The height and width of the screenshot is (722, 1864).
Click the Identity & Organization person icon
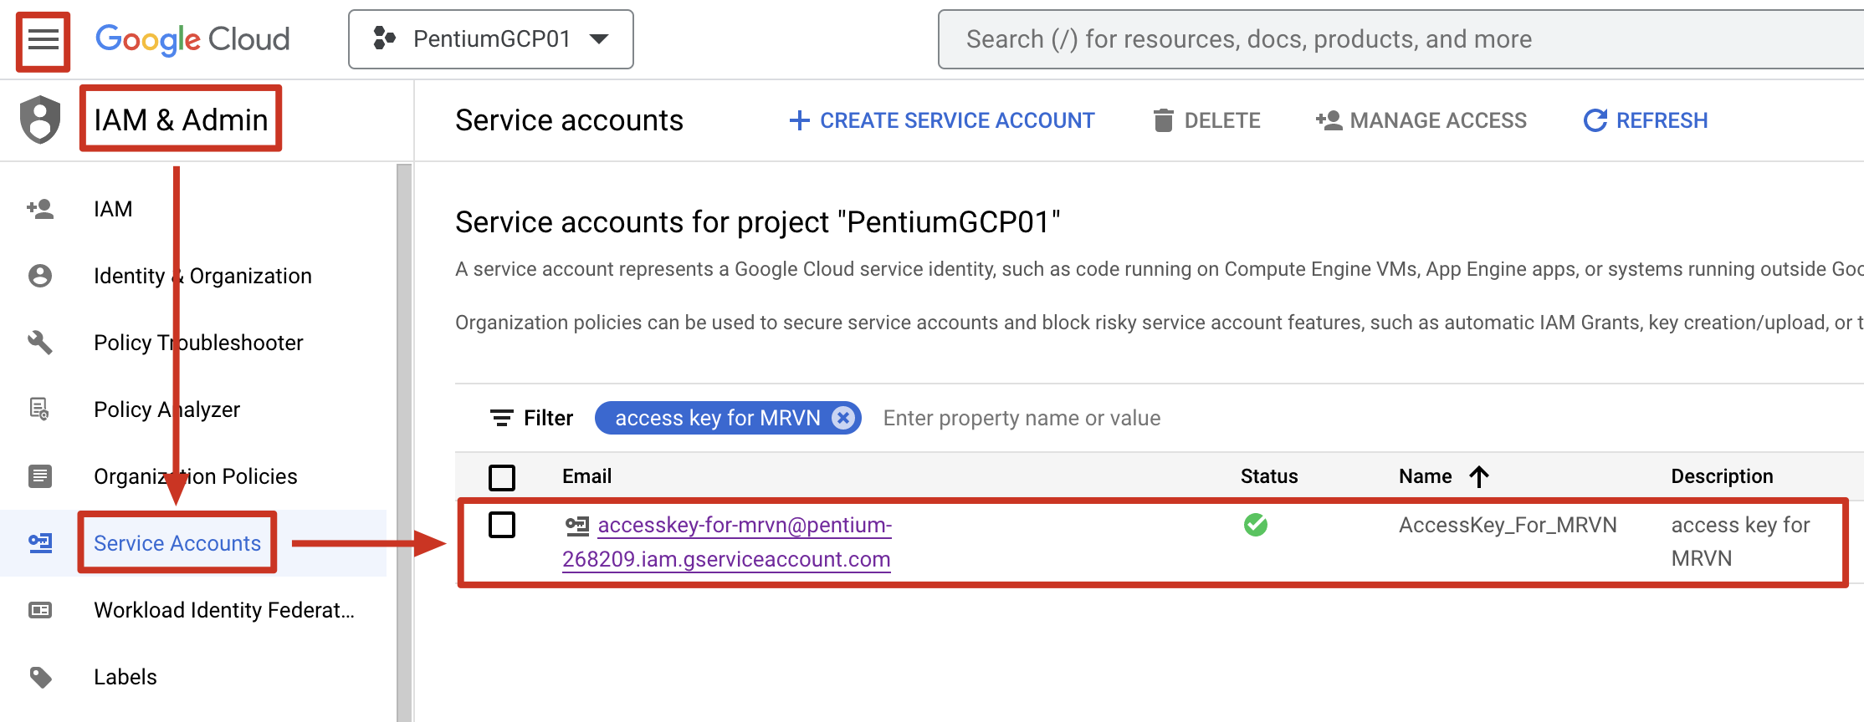coord(40,276)
